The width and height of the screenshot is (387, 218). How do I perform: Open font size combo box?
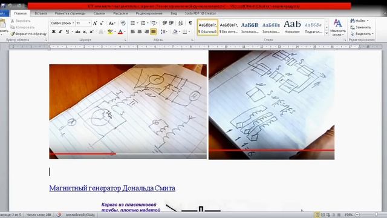[83, 23]
